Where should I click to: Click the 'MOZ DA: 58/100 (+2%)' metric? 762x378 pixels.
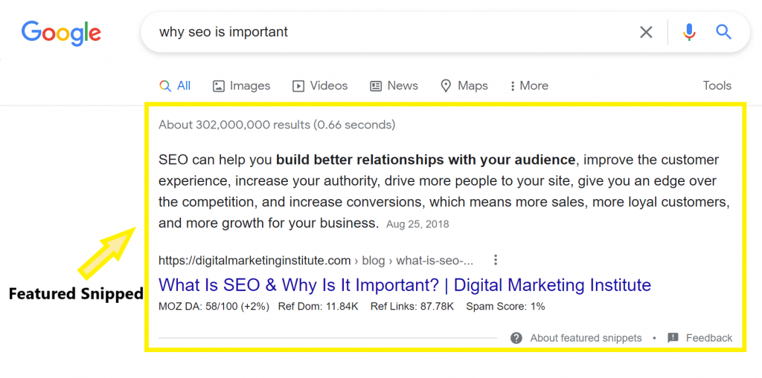tap(214, 307)
